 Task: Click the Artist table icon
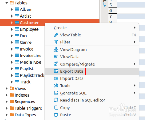[x=17, y=16]
